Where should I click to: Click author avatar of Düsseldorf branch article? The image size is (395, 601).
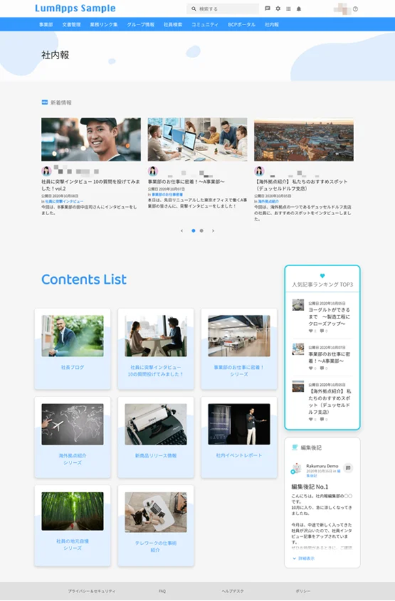(259, 171)
